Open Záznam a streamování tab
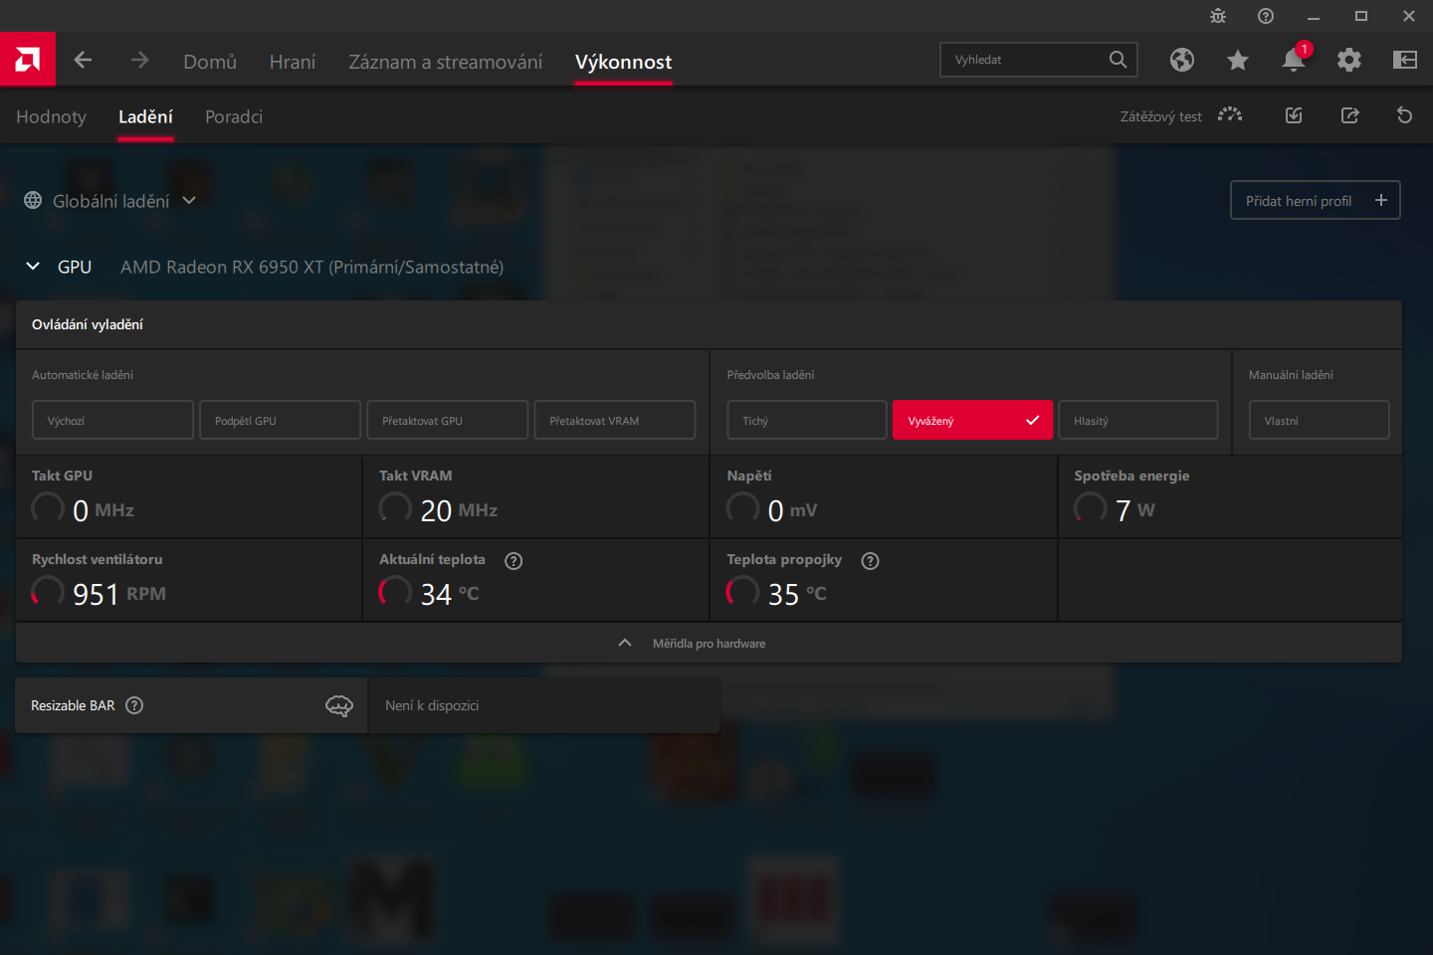The image size is (1433, 955). [446, 62]
